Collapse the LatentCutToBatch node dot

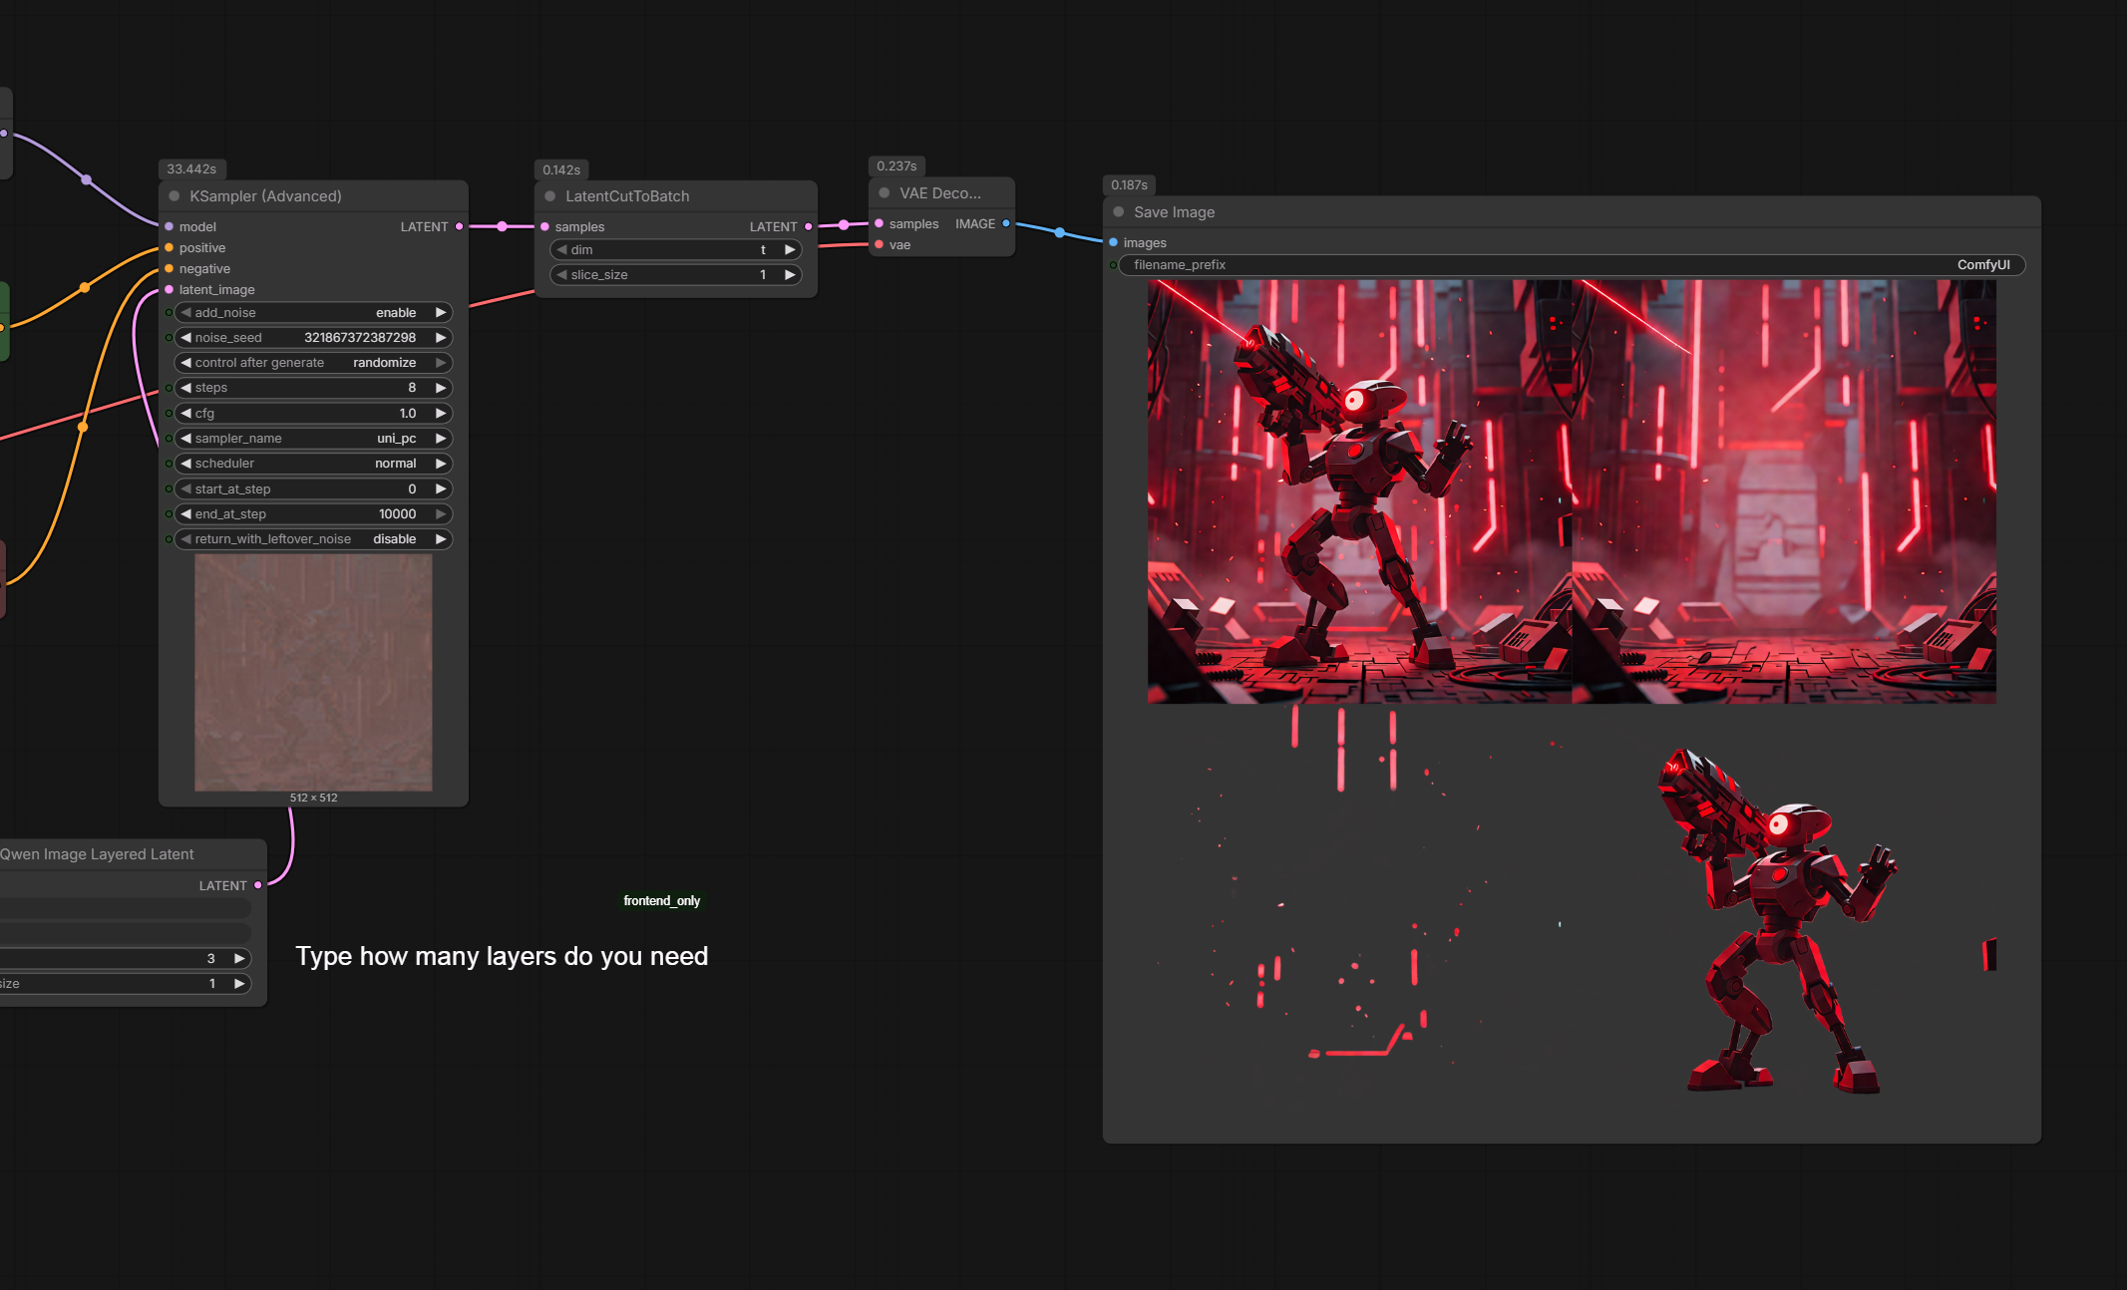(x=550, y=196)
